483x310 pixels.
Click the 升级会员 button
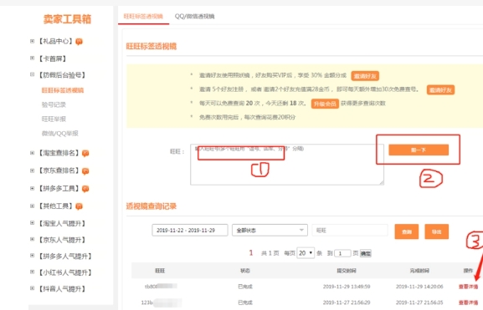pyautogui.click(x=325, y=104)
